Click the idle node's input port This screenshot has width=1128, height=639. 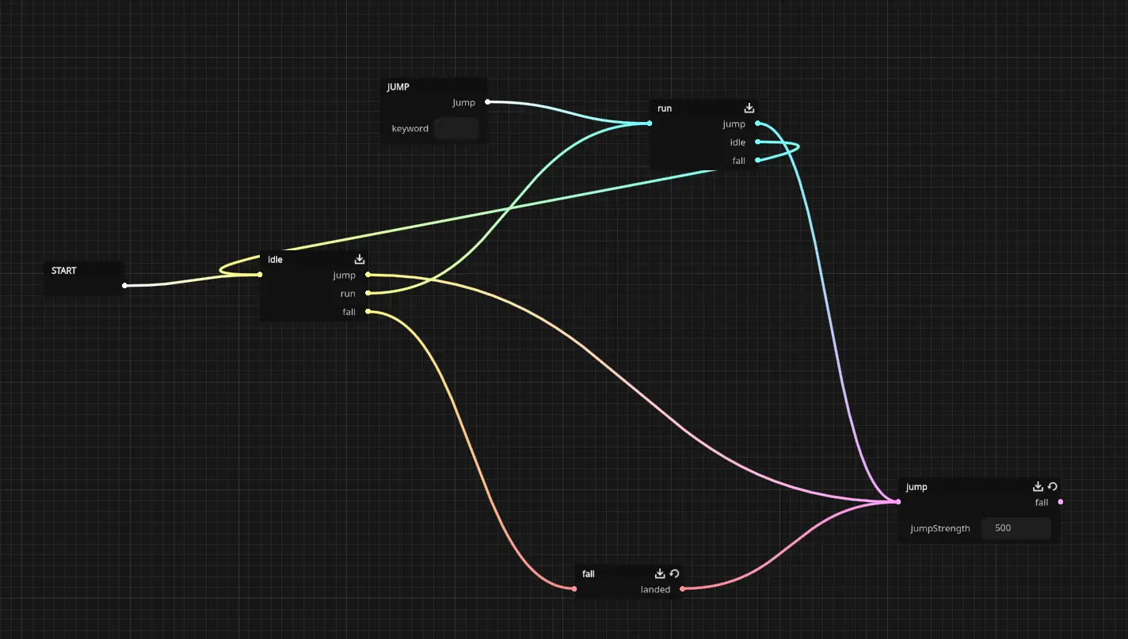coord(260,275)
